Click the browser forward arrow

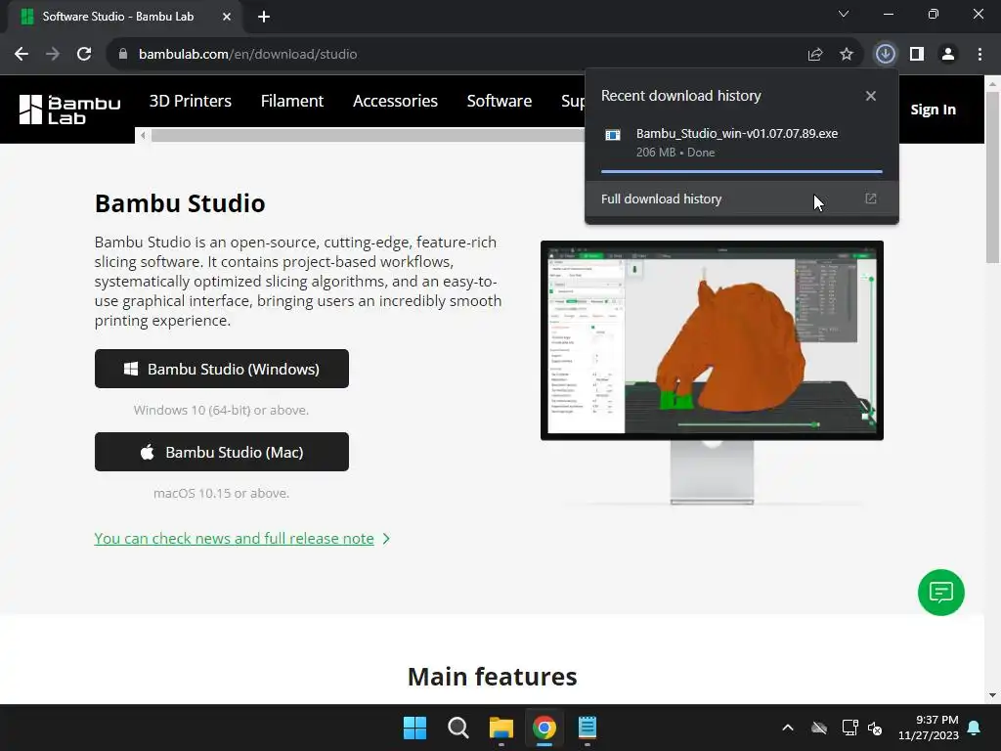tap(53, 55)
